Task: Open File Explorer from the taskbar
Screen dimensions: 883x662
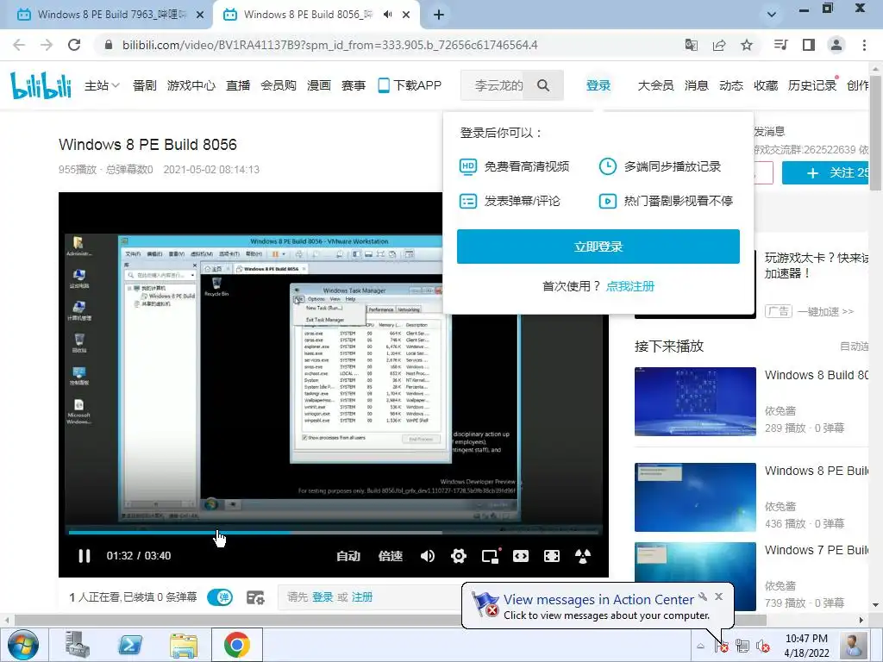Action: click(x=184, y=645)
